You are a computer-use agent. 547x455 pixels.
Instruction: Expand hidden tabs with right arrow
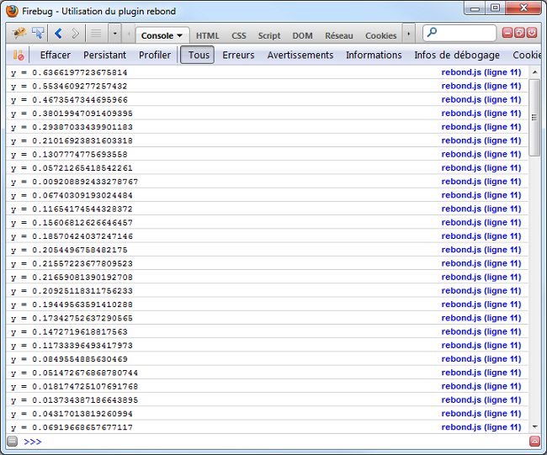[409, 34]
